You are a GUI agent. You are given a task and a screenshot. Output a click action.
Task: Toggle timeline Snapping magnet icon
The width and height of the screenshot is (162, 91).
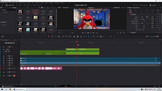point(74,36)
